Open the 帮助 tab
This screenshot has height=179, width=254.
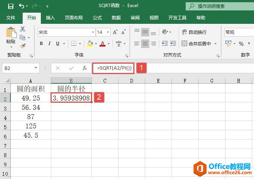coord(201,18)
